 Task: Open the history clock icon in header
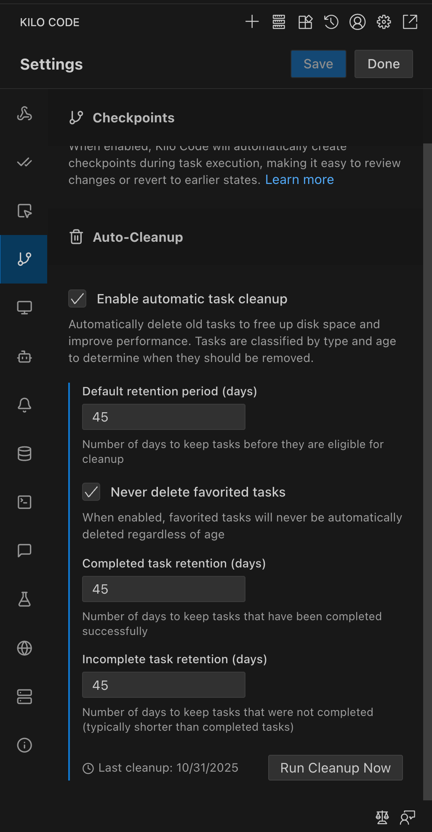[x=331, y=22]
